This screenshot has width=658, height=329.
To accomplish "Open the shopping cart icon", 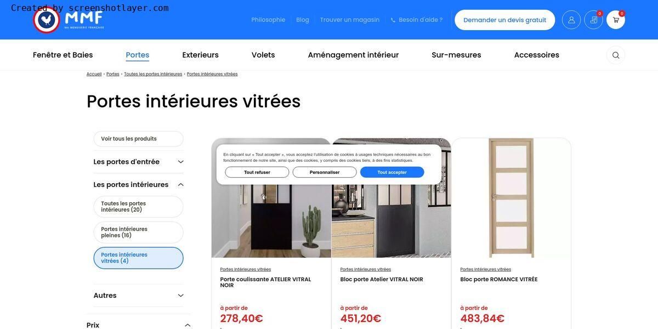I will tap(616, 20).
